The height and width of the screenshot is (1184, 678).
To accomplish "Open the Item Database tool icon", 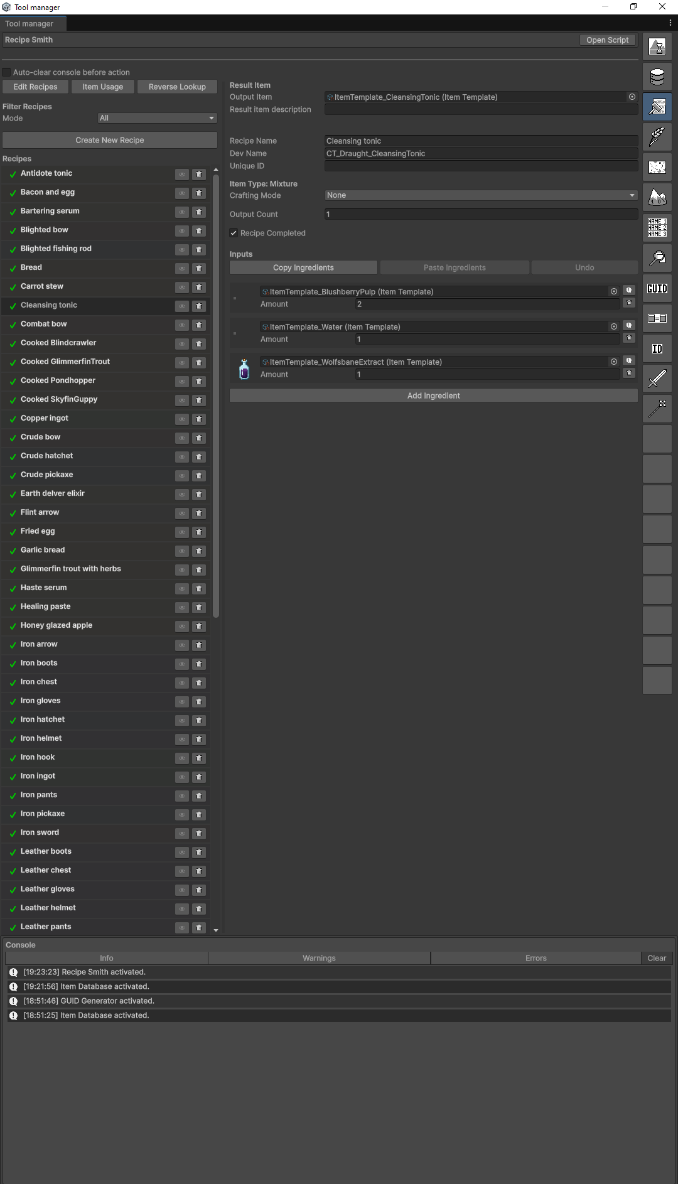I will 657,77.
